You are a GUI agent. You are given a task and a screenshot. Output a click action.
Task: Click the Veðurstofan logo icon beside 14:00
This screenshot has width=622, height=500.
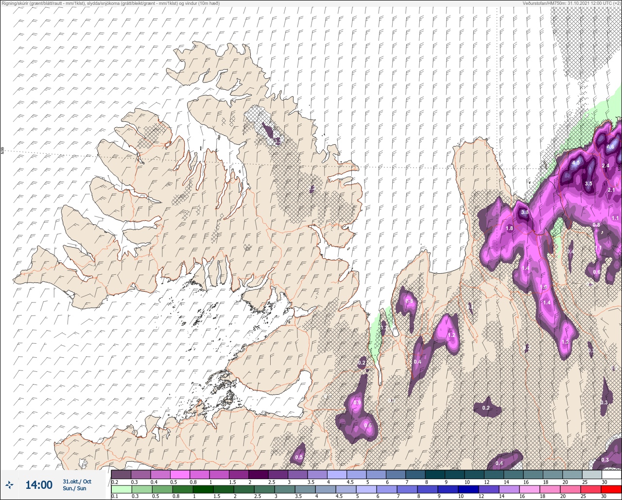(9, 484)
